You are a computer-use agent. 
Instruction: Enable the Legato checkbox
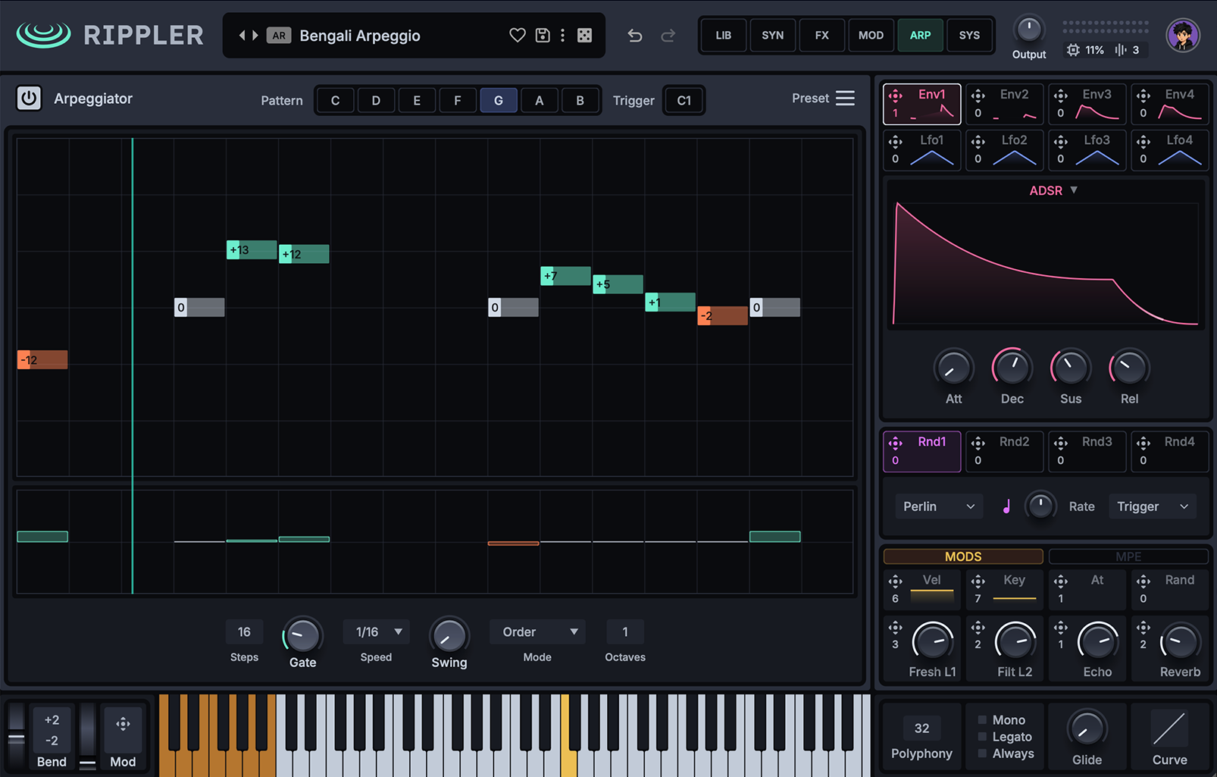point(983,736)
